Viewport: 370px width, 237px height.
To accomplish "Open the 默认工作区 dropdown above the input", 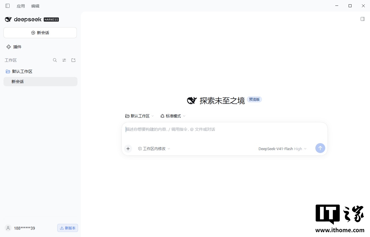I will [139, 116].
